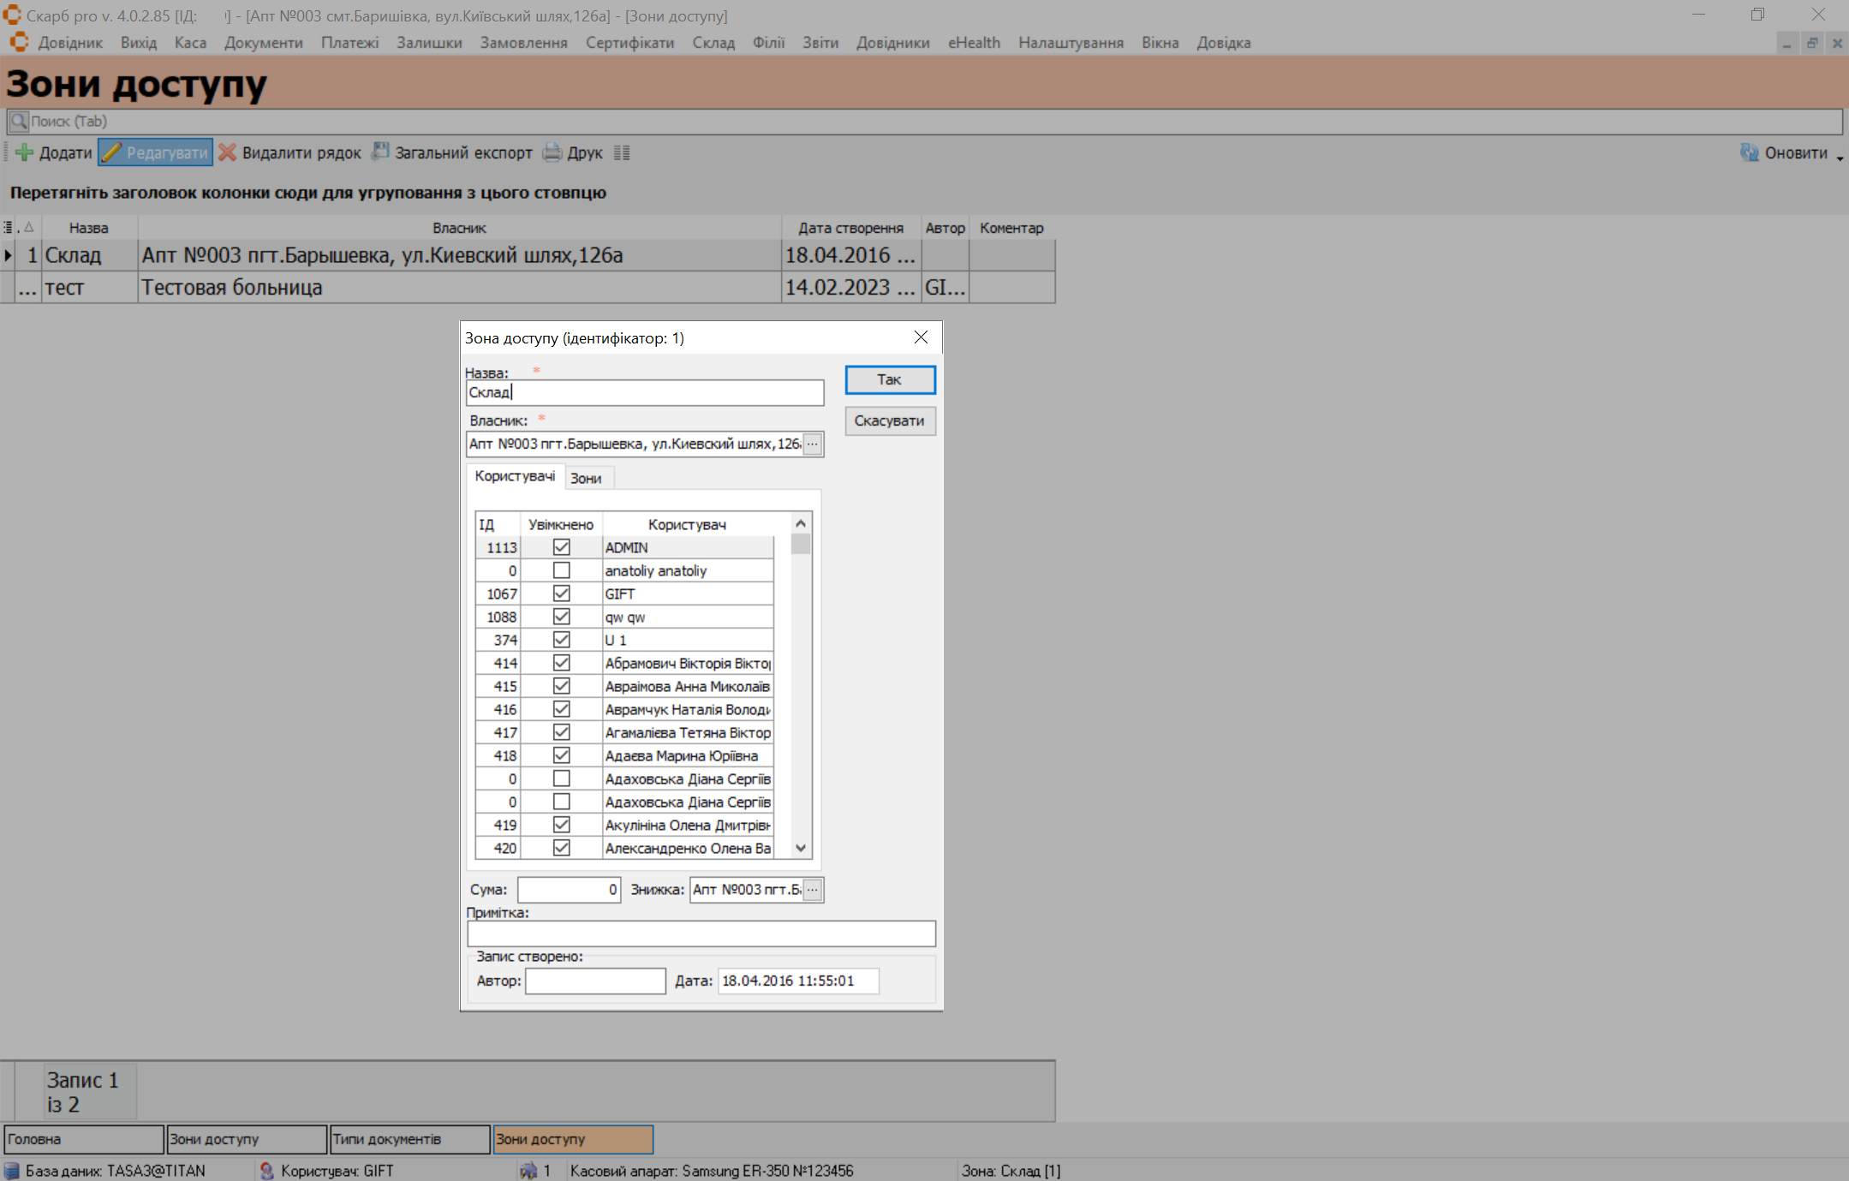Image resolution: width=1849 pixels, height=1181 pixels.
Task: Click the search magnifier icon
Action: coord(19,122)
